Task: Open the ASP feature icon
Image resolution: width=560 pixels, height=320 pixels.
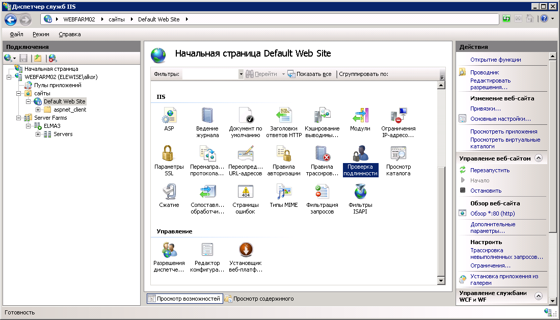Action: 169,116
